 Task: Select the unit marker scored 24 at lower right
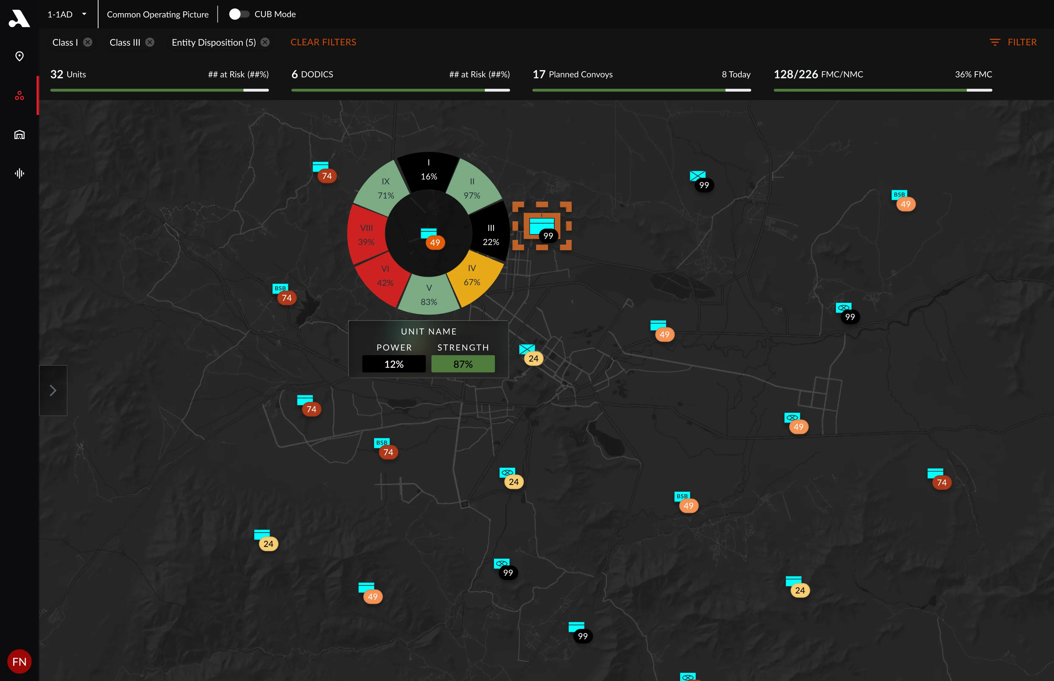pos(798,587)
